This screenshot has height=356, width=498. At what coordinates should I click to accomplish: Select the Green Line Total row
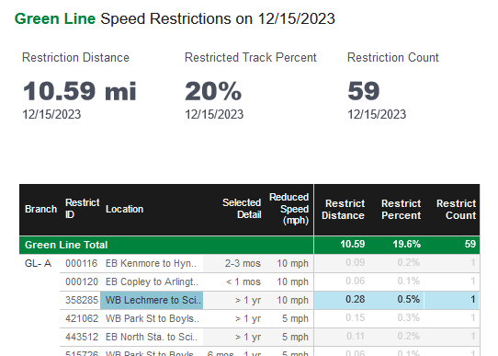click(249, 245)
